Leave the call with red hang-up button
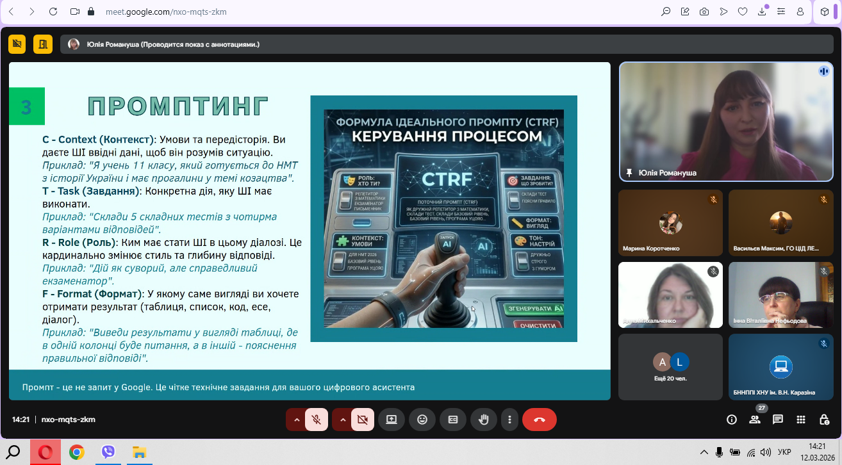The image size is (842, 465). point(539,420)
